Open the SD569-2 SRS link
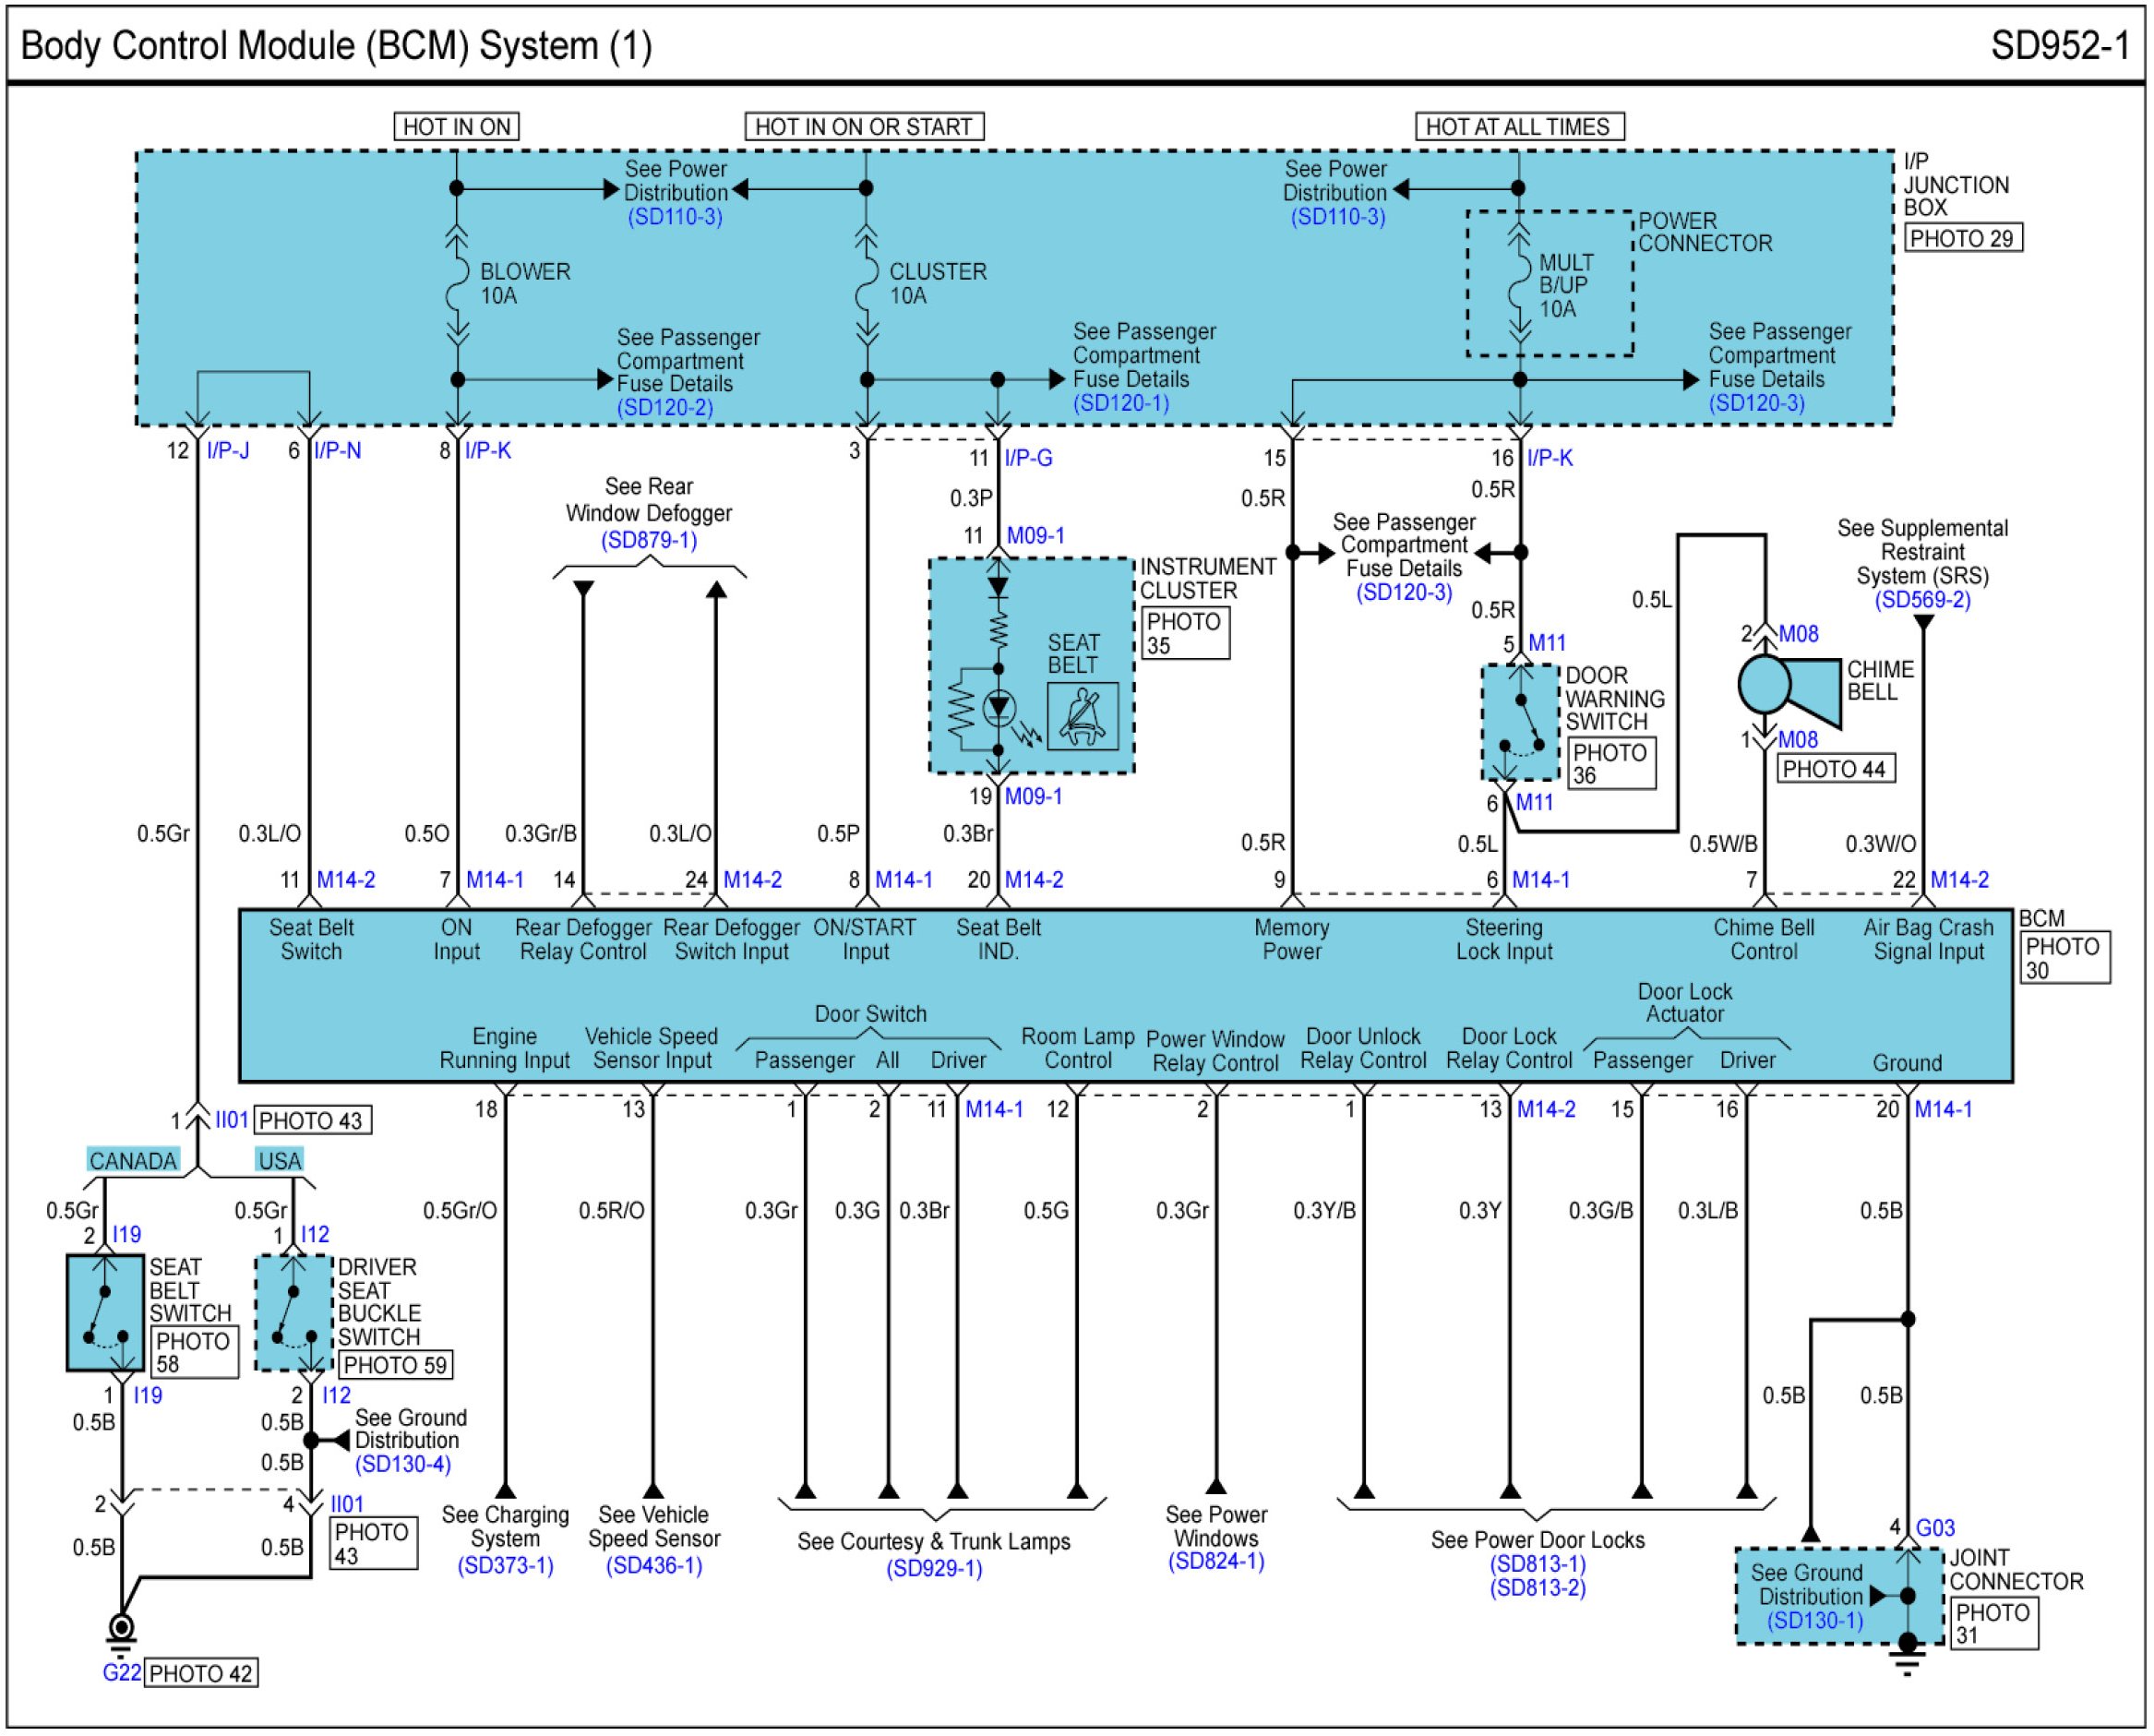 [1922, 600]
